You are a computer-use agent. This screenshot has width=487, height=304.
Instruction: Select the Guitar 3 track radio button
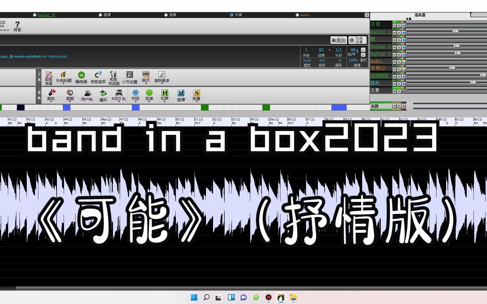coord(35,15)
